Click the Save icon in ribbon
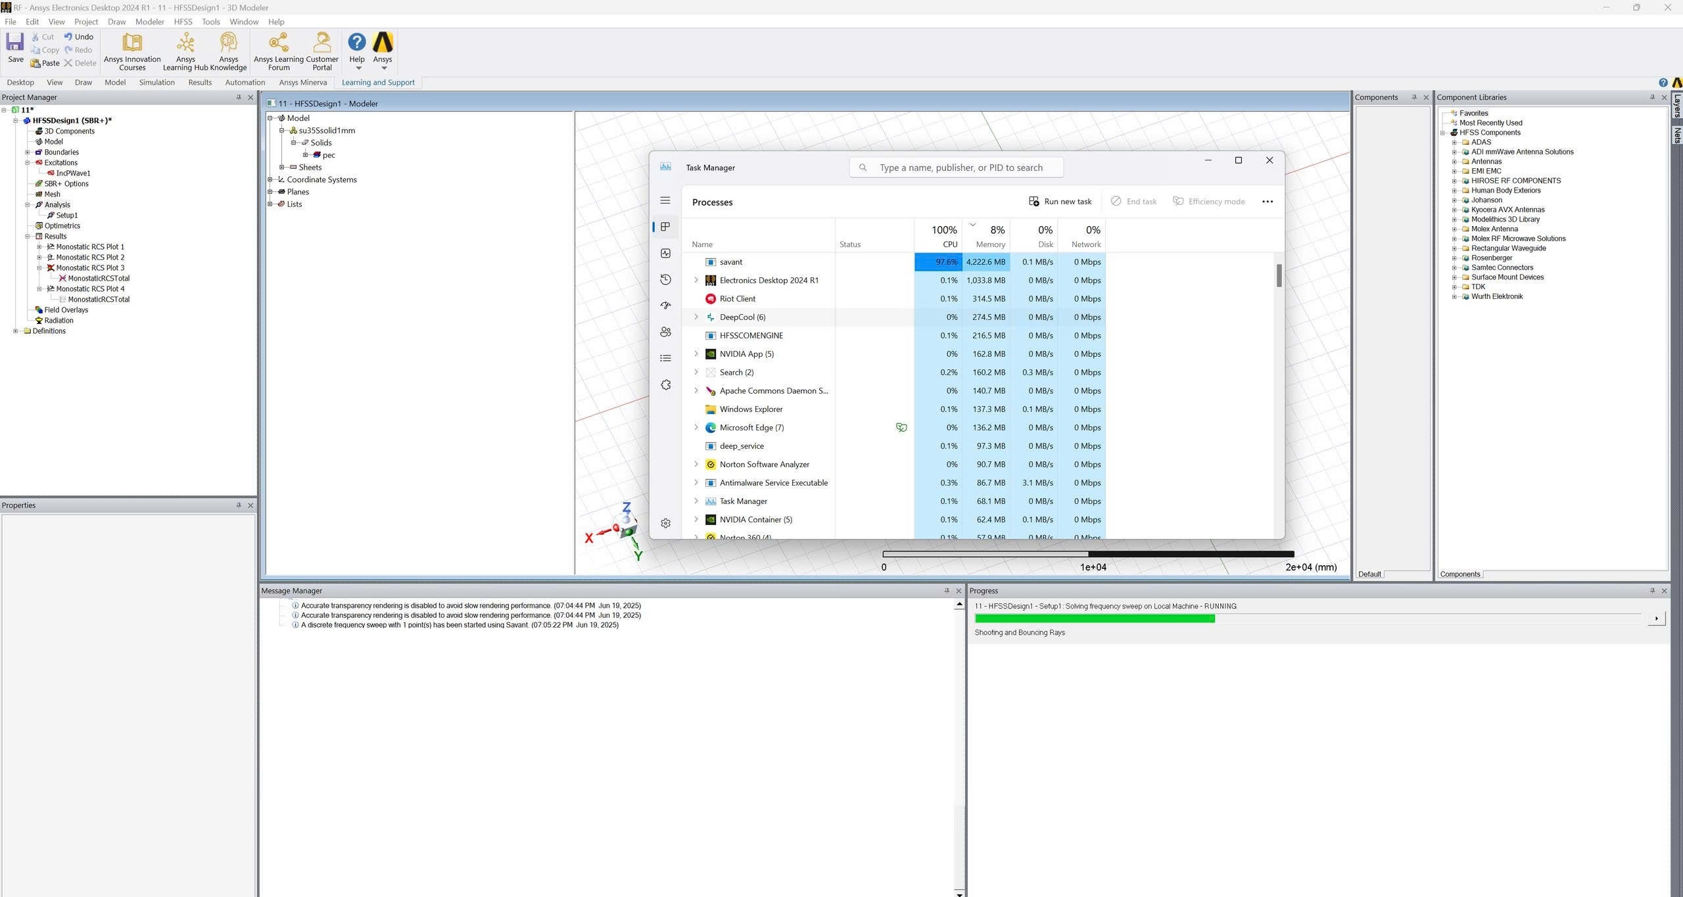The height and width of the screenshot is (897, 1683). (15, 43)
